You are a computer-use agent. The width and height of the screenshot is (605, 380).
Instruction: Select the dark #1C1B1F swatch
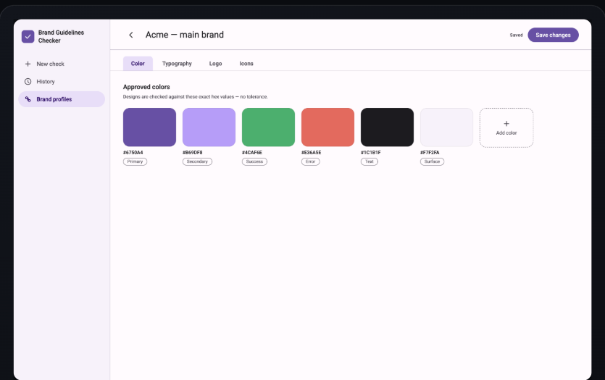click(x=387, y=127)
